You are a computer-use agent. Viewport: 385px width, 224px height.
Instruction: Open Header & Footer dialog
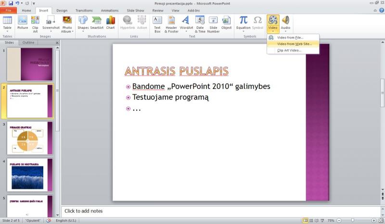[x=171, y=25]
